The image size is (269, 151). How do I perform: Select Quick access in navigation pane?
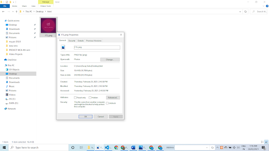[x=13, y=21]
